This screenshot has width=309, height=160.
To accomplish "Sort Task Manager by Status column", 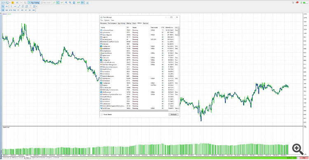I will pyautogui.click(x=141, y=28).
